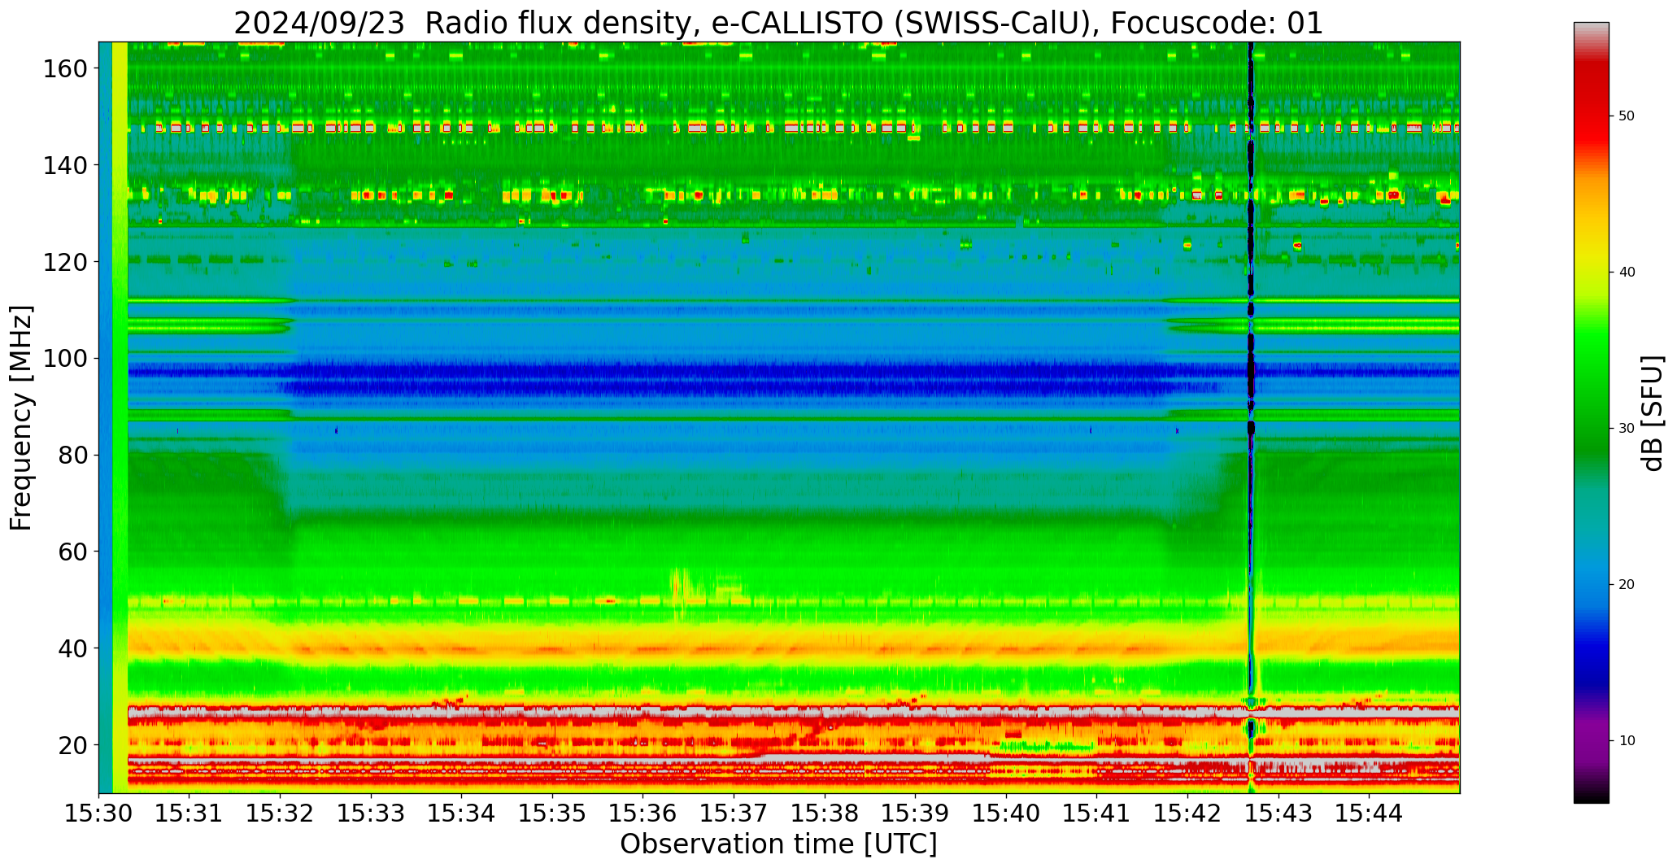Screen dimensions: 1677x868
Task: Click the plot title text at top
Action: (778, 23)
